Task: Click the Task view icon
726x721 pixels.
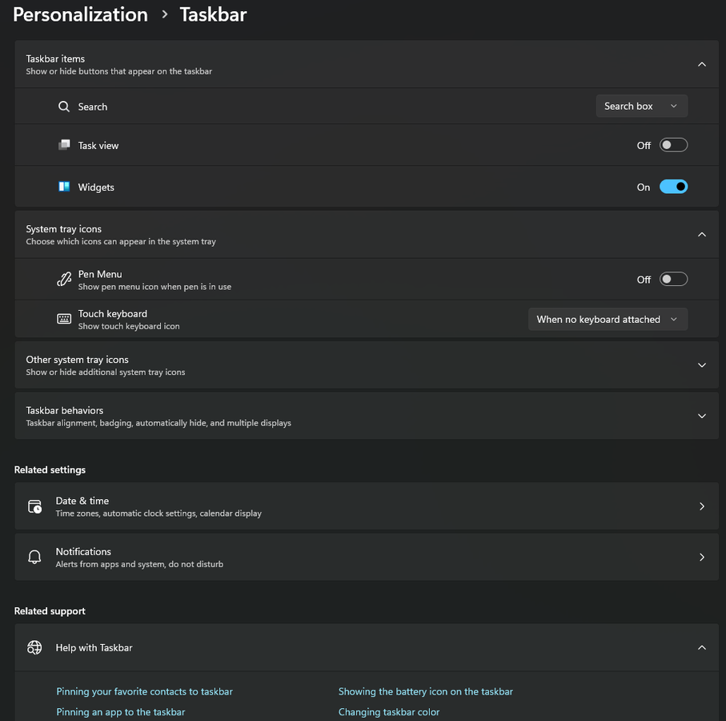Action: pyautogui.click(x=64, y=145)
